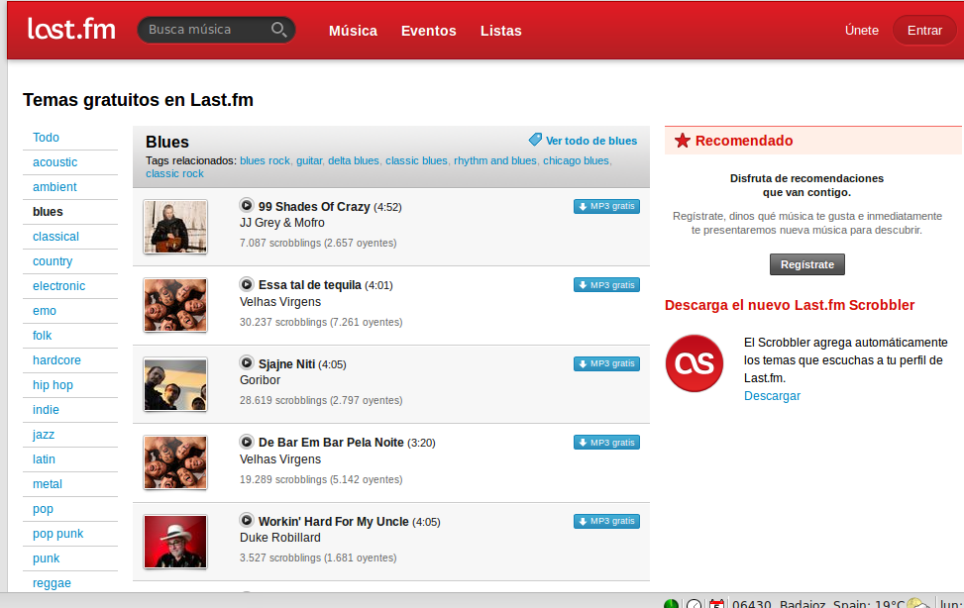
Task: Open the blues rock related tag
Action: pos(265,160)
